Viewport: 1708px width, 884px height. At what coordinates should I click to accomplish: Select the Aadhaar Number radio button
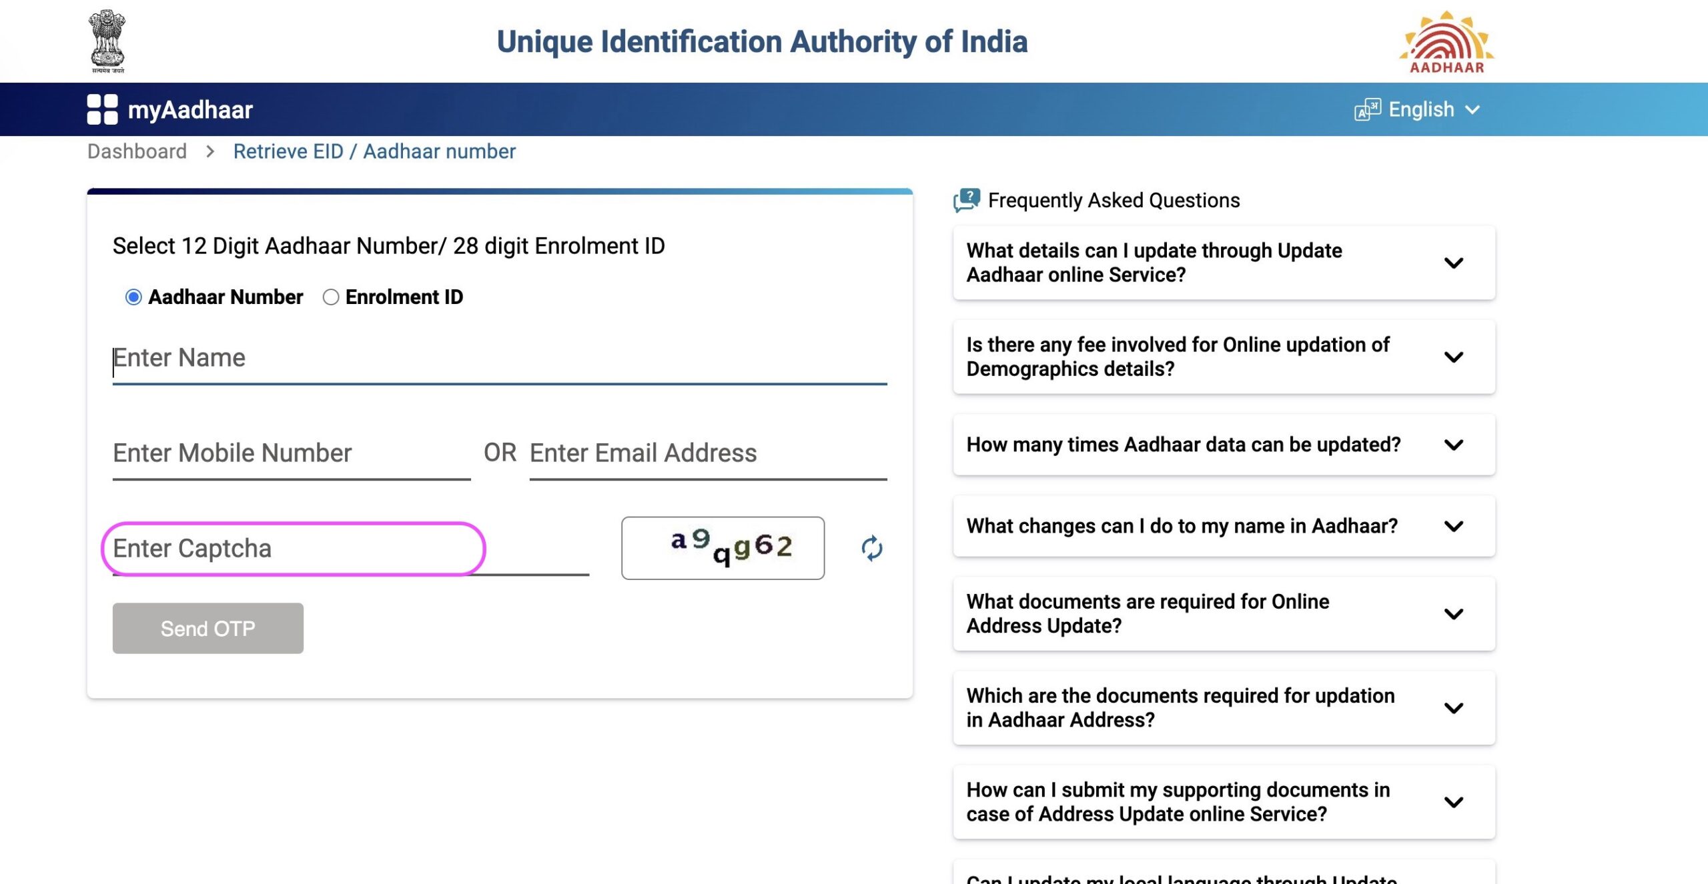point(133,295)
